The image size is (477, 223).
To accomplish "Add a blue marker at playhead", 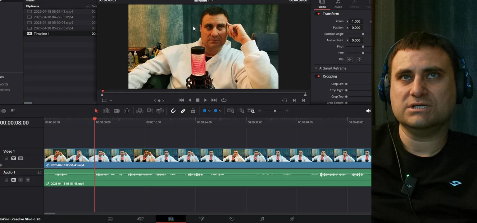I will pyautogui.click(x=216, y=111).
